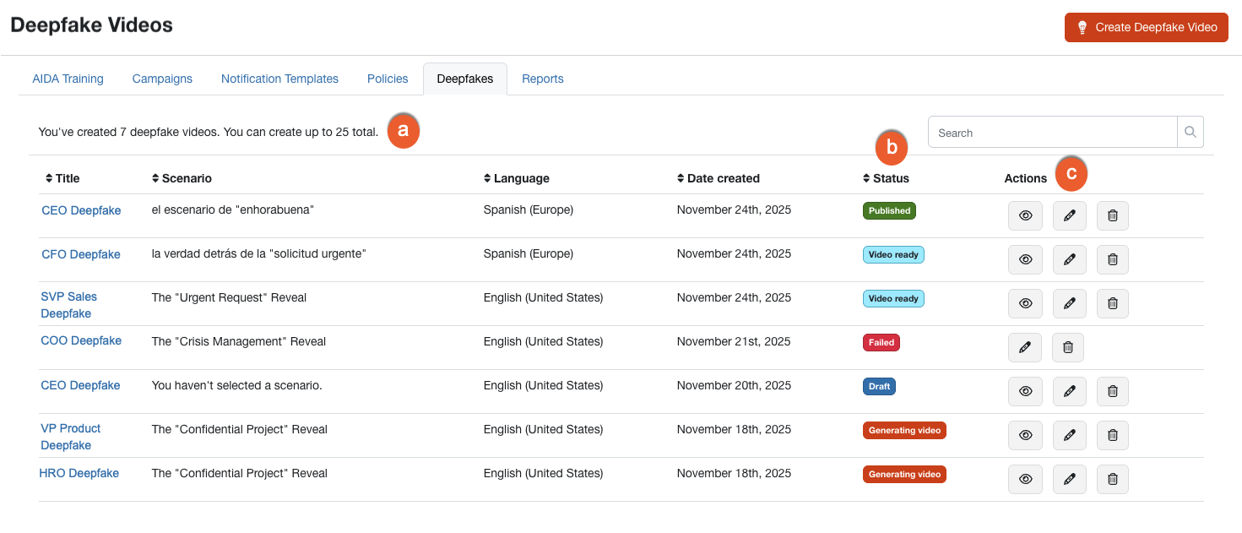Open the HRO Deepfake title link
This screenshot has height=533, width=1242.
click(x=79, y=473)
